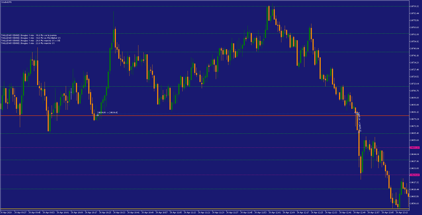The height and width of the screenshot is (215, 422).
Task: Click the '30 Apr 09:37' time label
Action: pyautogui.click(x=21, y=212)
